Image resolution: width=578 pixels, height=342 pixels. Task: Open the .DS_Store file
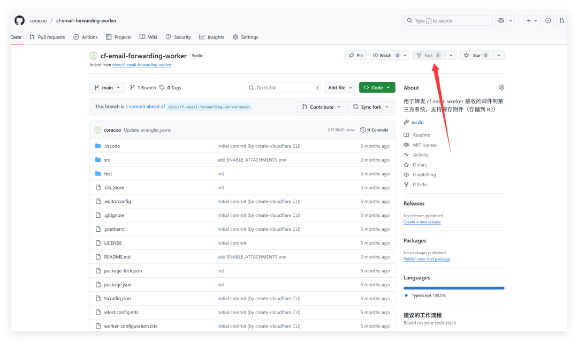click(x=114, y=187)
